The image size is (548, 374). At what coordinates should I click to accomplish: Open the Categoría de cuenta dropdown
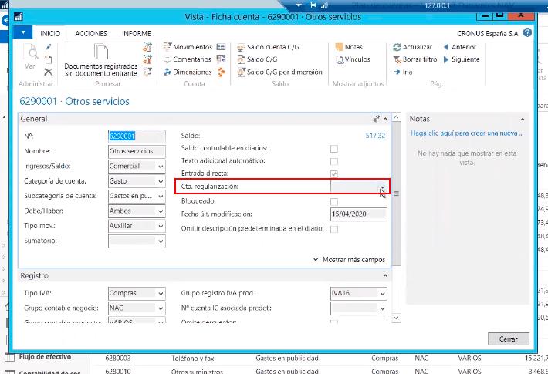(x=161, y=182)
